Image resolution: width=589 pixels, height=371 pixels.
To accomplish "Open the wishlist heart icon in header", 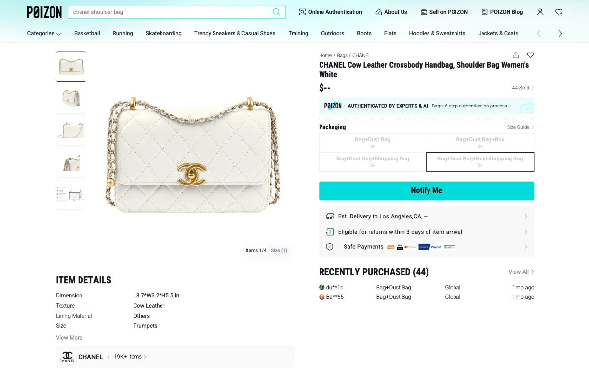I will click(x=559, y=12).
